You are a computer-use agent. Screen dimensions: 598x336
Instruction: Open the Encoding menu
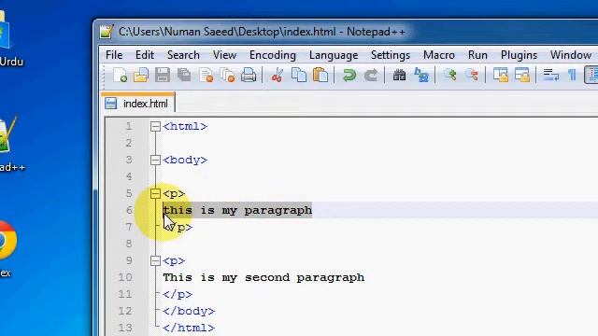tap(273, 55)
